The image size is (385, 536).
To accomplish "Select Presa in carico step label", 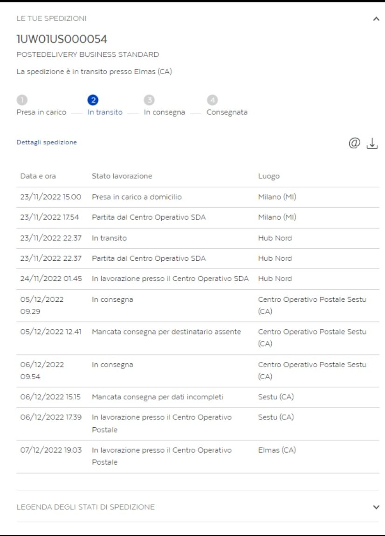I will (x=41, y=112).
